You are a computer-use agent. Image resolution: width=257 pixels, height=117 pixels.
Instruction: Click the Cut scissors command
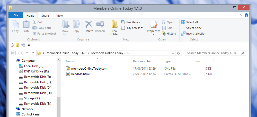37,22
